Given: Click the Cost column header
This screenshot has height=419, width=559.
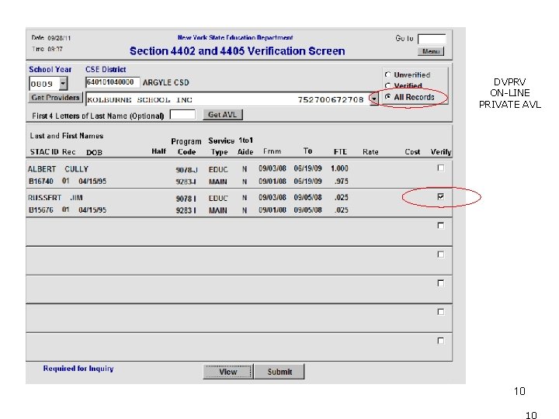Looking at the screenshot, I should (412, 152).
